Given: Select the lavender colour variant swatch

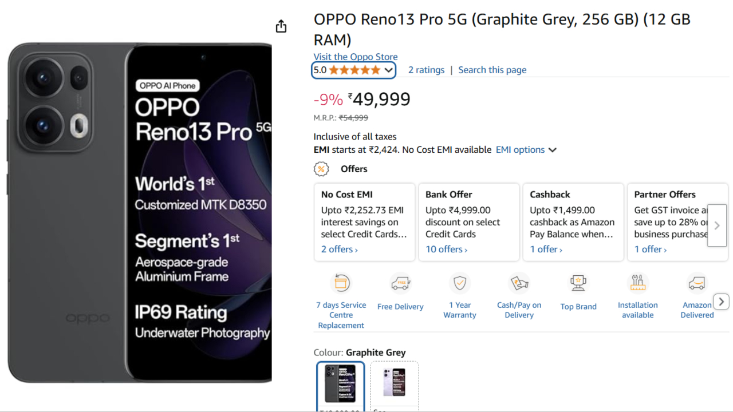Looking at the screenshot, I should (x=395, y=383).
